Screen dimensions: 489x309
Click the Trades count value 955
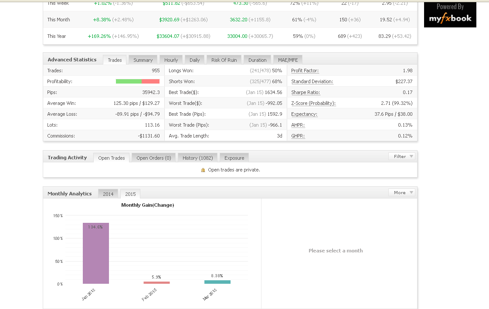156,71
